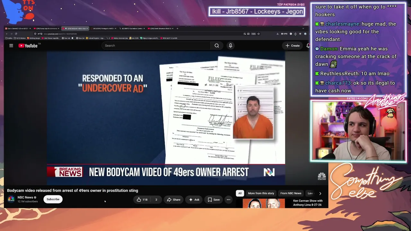Screen dimensions: 411x231
Task: Click Damon's username in stream chat
Action: [x=329, y=49]
